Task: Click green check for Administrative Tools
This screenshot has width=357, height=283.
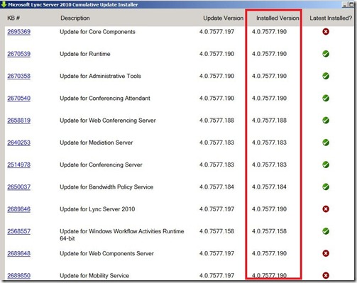Action: [x=326, y=76]
